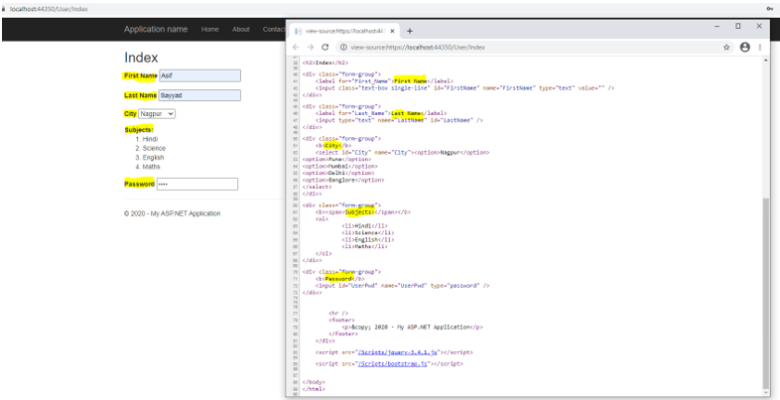Click the Password input field

197,184
